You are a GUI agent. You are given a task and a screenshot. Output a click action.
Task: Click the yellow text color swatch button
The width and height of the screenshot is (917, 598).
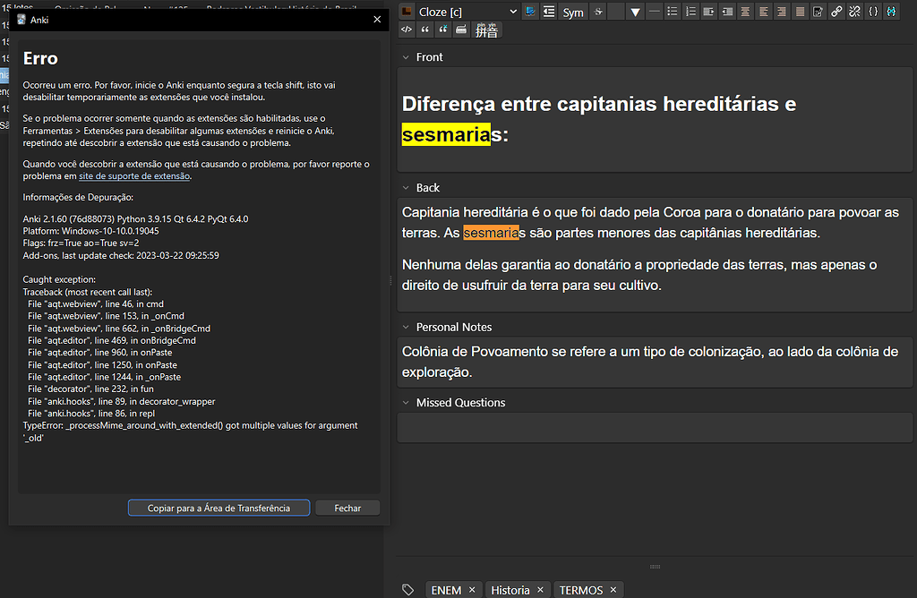pos(615,11)
